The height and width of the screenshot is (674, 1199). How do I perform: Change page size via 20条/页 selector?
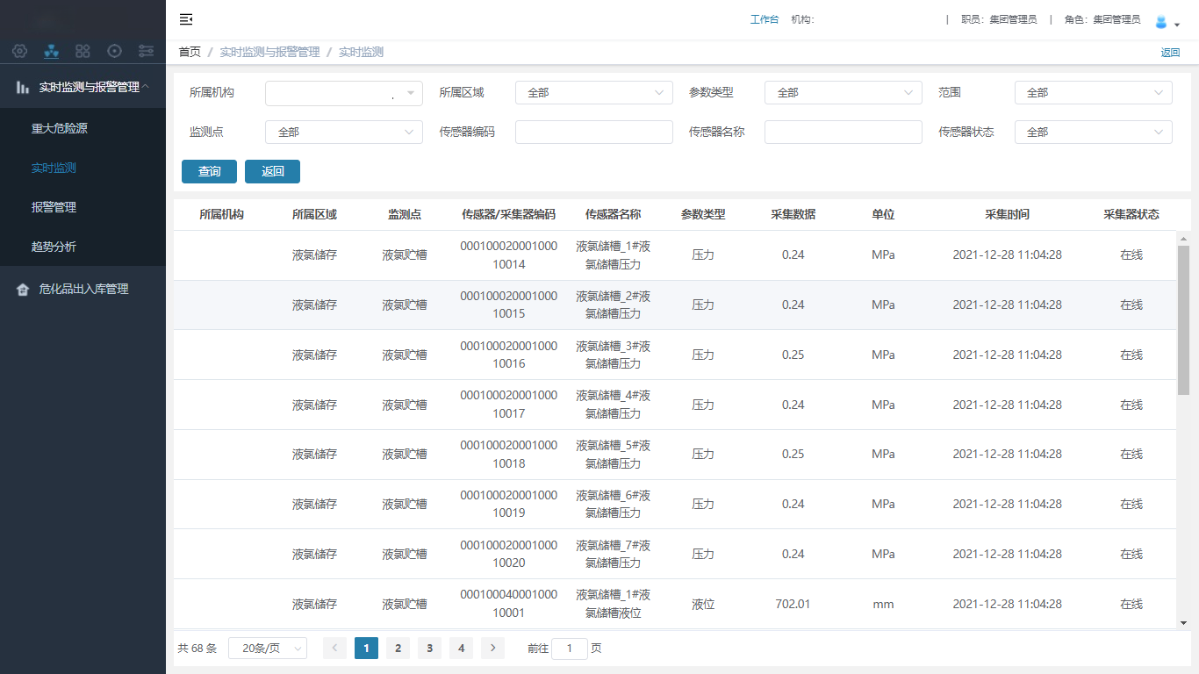[268, 649]
